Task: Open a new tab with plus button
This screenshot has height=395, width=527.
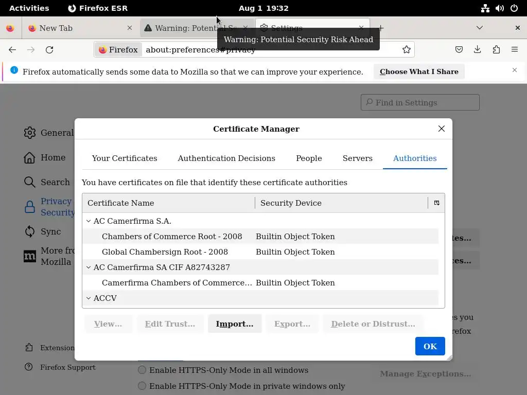Action: click(x=381, y=28)
